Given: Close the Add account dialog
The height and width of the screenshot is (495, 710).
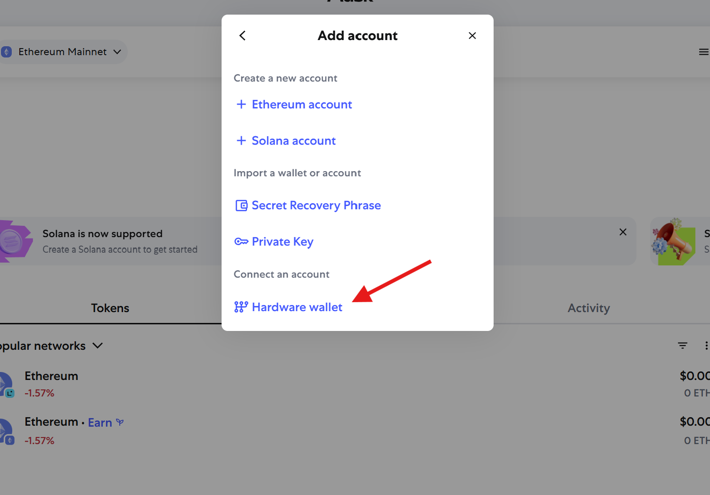Looking at the screenshot, I should (x=472, y=36).
